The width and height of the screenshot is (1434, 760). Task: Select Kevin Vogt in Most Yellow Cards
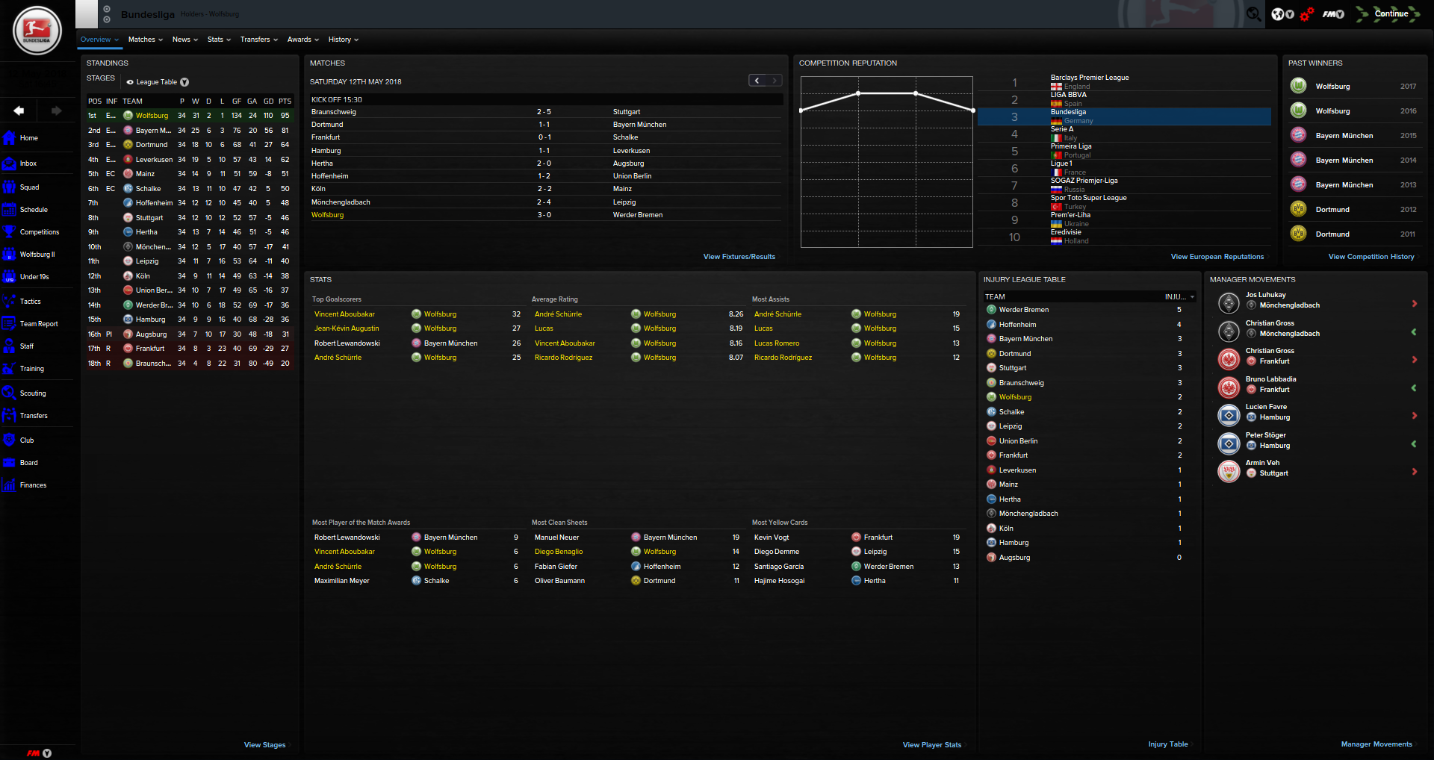tap(772, 538)
